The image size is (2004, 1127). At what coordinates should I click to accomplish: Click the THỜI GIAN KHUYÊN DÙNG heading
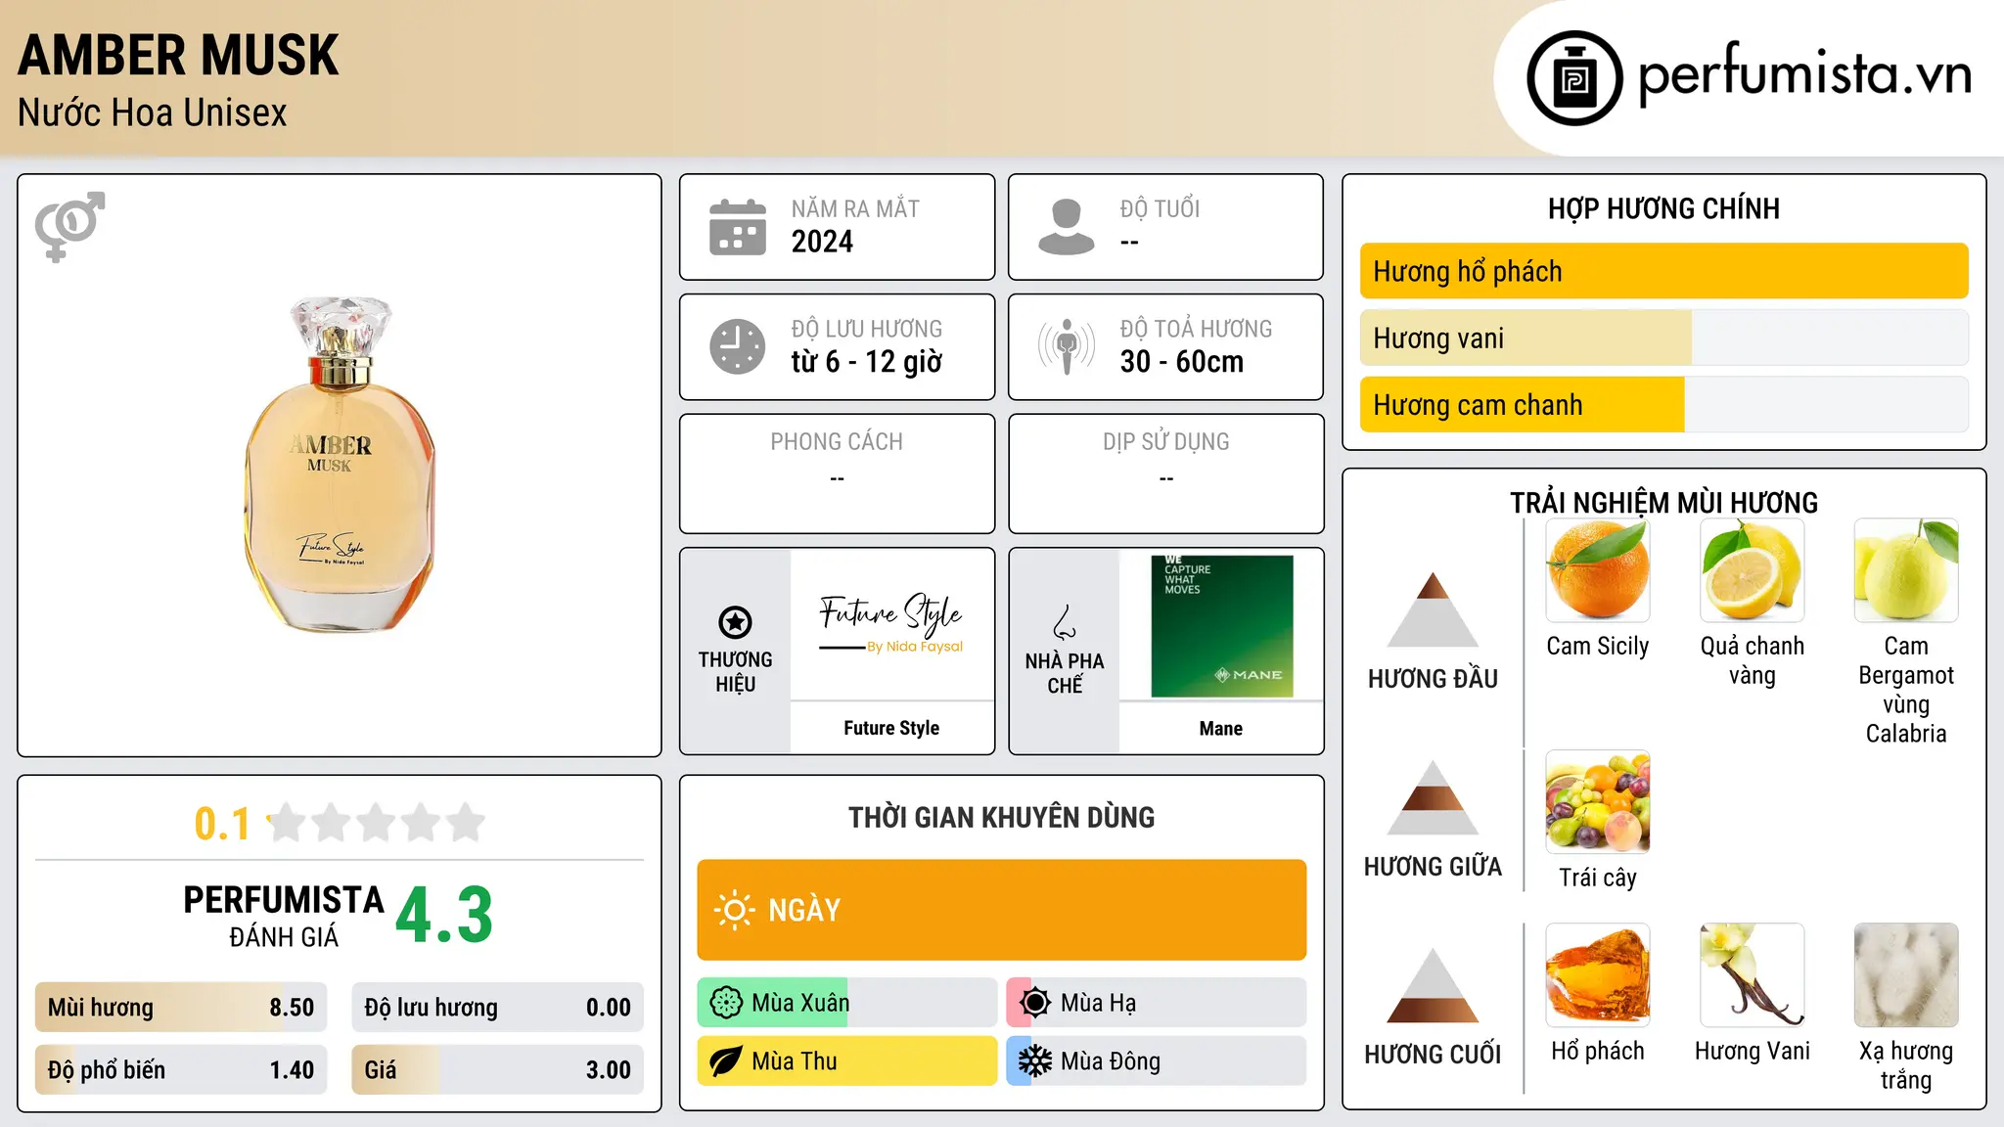coord(1002,817)
